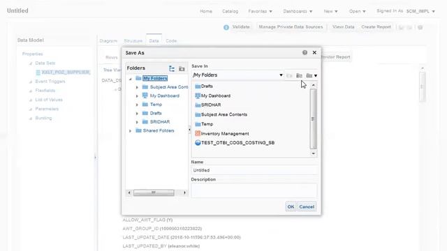Image resolution: width=447 pixels, height=251 pixels.
Task: Select the Inventory Management item text
Action: [x=225, y=133]
